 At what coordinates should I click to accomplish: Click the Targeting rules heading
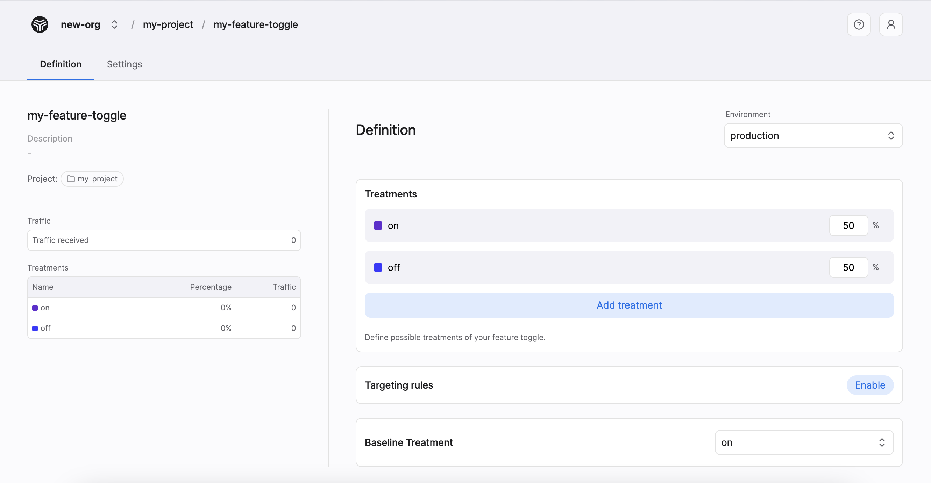click(399, 385)
